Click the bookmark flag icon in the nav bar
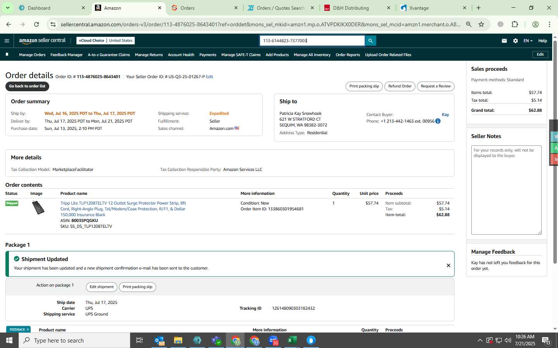 point(7,55)
